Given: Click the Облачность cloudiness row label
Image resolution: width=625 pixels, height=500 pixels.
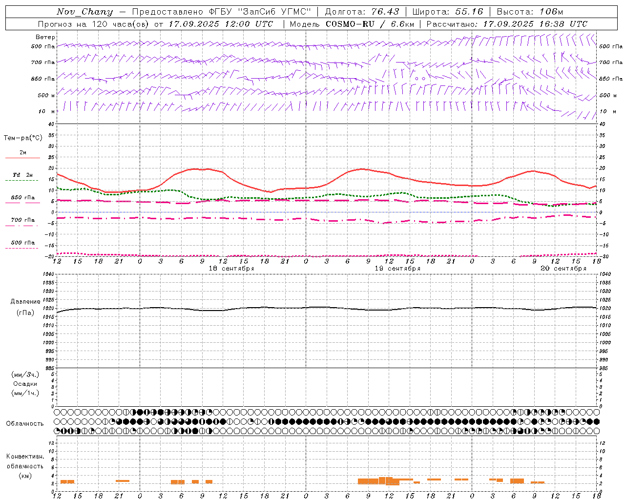Looking at the screenshot, I should coord(25,424).
